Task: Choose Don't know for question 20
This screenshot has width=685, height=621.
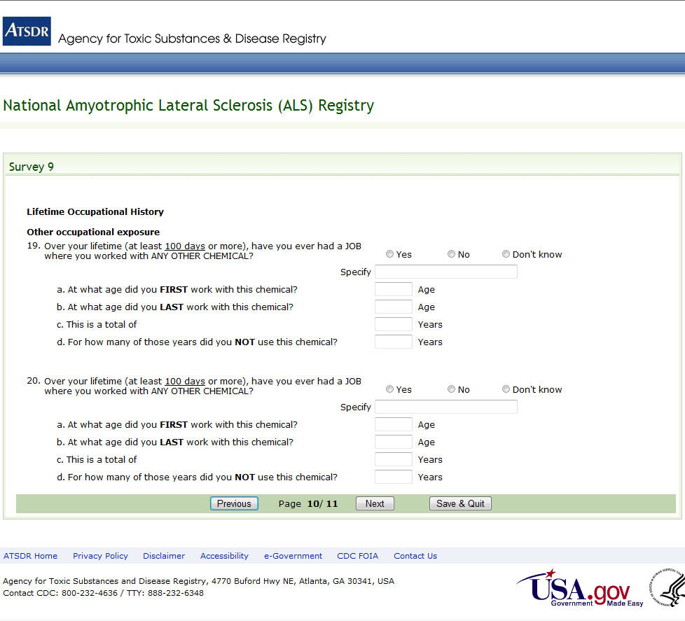Action: (506, 389)
